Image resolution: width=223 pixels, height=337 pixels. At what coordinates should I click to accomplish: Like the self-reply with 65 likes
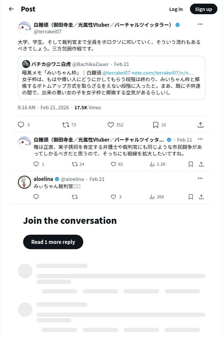point(113,164)
